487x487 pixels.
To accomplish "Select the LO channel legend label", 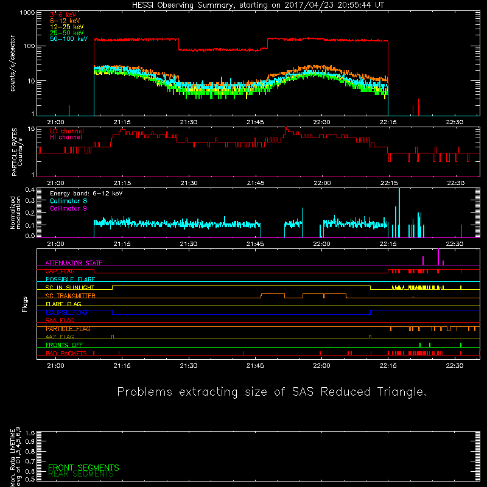I will click(67, 131).
